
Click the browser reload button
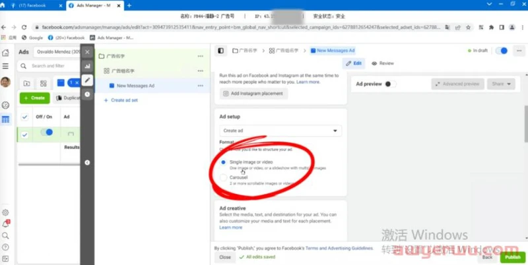click(x=24, y=27)
